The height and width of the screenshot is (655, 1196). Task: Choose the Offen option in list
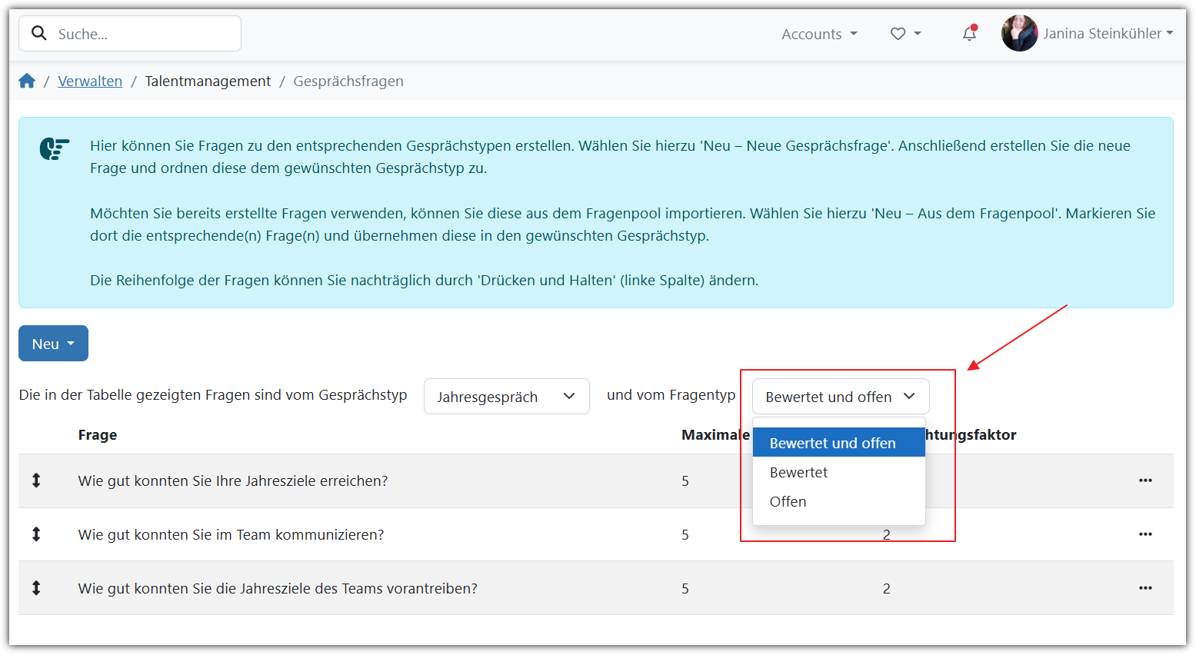click(788, 502)
